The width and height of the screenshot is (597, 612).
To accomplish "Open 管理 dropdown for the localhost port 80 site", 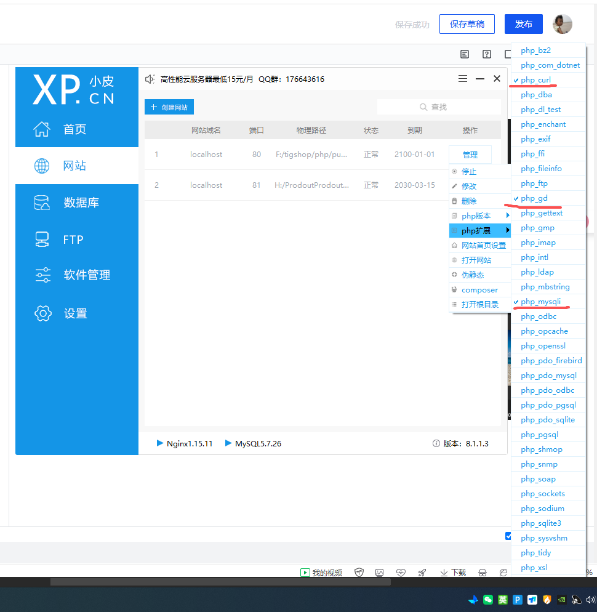I will pyautogui.click(x=470, y=155).
